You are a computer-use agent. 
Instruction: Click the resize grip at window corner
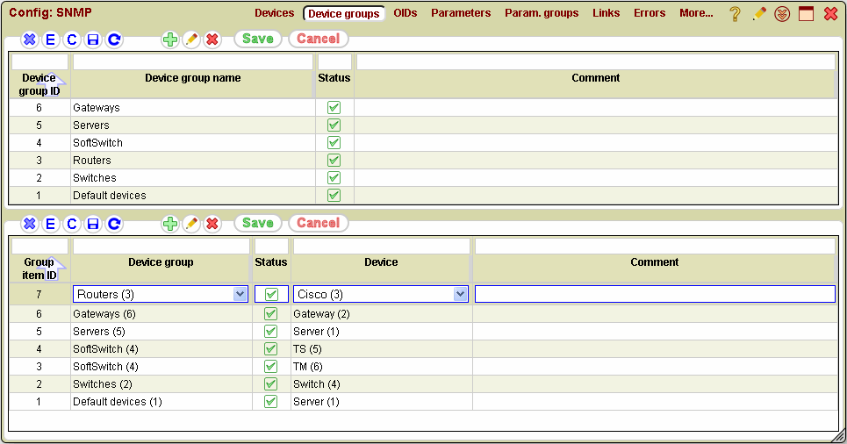(x=839, y=436)
